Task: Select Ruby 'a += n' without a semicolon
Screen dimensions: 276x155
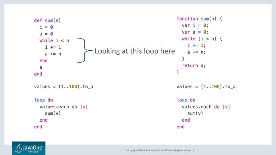Action: coord(53,54)
